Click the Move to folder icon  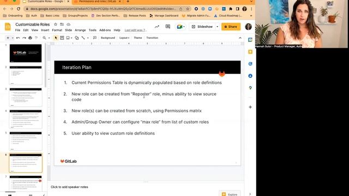click(x=62, y=24)
